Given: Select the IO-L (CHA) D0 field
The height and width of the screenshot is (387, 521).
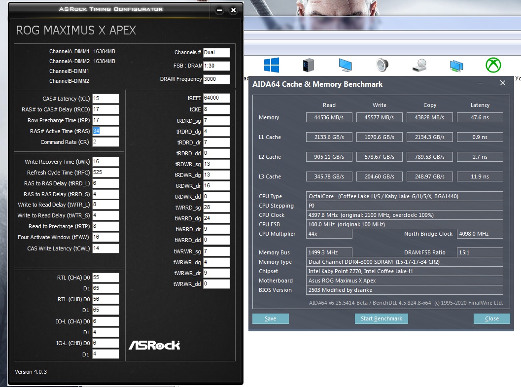Looking at the screenshot, I should click(105, 321).
